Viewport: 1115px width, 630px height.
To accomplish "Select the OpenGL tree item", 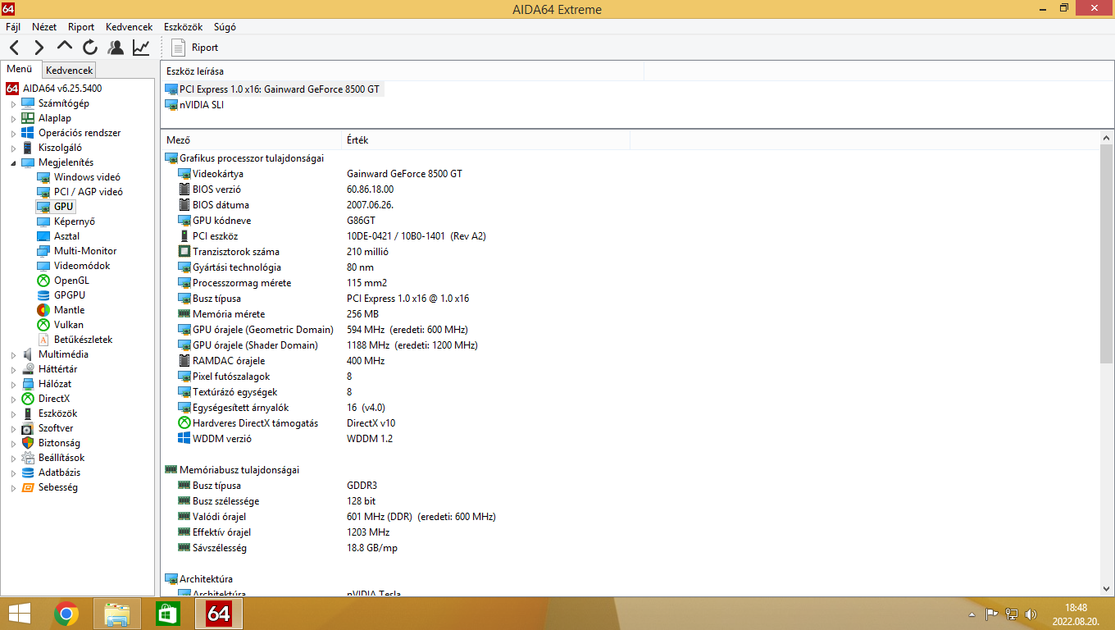I will (71, 281).
